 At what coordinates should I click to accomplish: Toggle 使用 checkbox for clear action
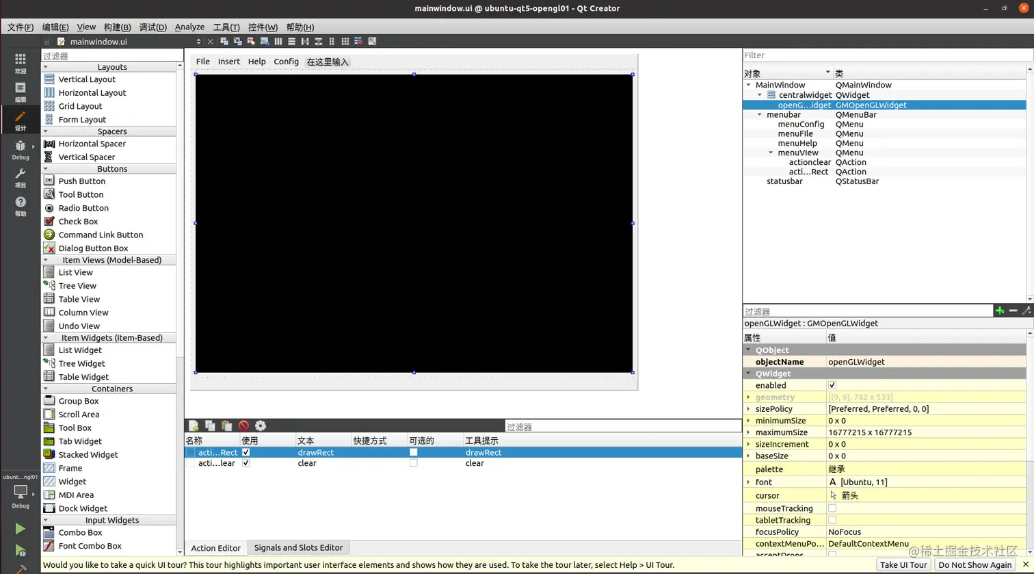[x=246, y=463]
